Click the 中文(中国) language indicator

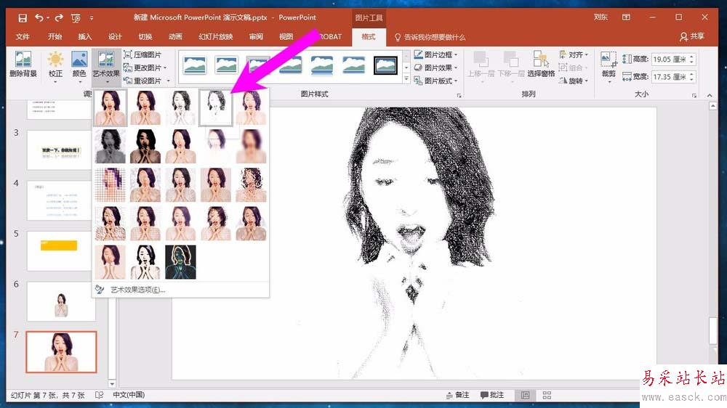click(129, 395)
